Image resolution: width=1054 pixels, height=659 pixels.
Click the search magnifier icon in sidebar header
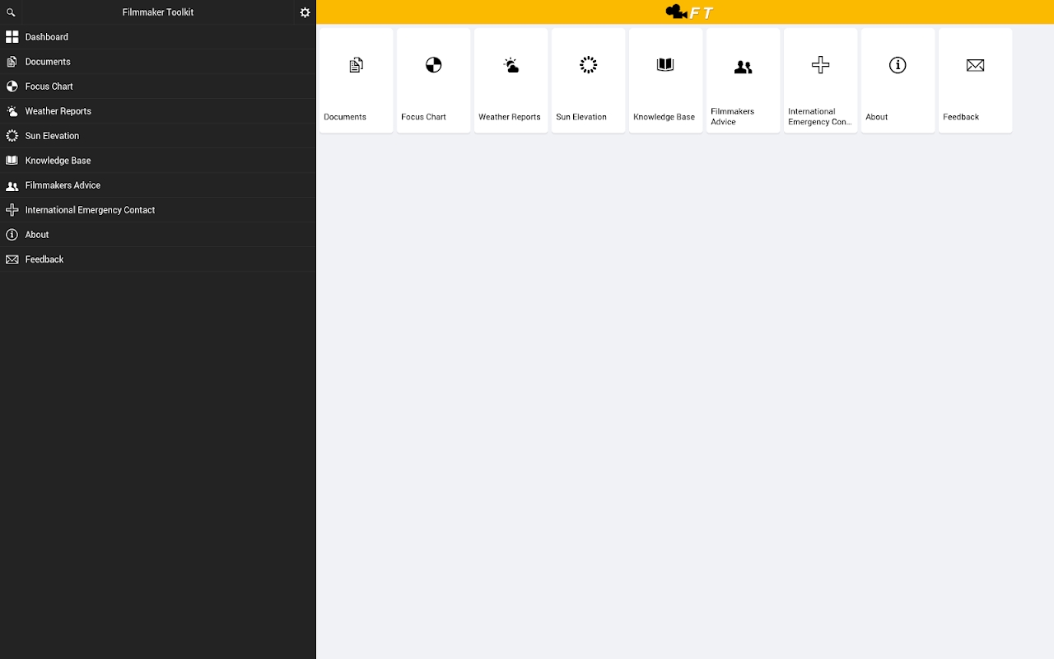[x=11, y=12]
